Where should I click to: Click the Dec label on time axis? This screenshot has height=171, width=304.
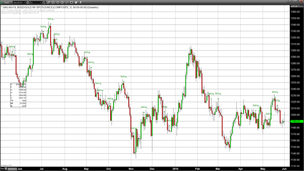coord(152,169)
